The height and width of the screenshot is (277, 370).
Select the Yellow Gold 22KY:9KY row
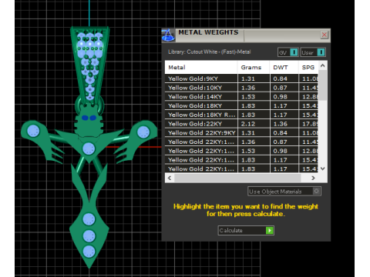(241, 132)
